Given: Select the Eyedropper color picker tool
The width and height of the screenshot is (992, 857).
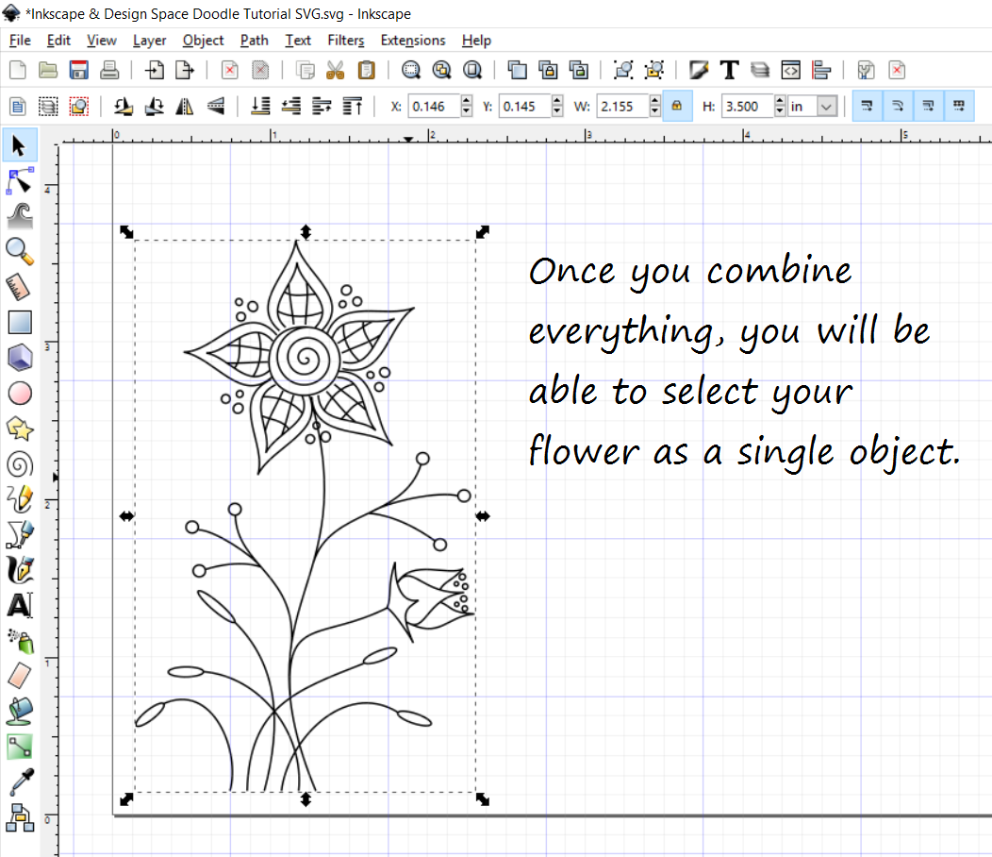Looking at the screenshot, I should pyautogui.click(x=20, y=782).
